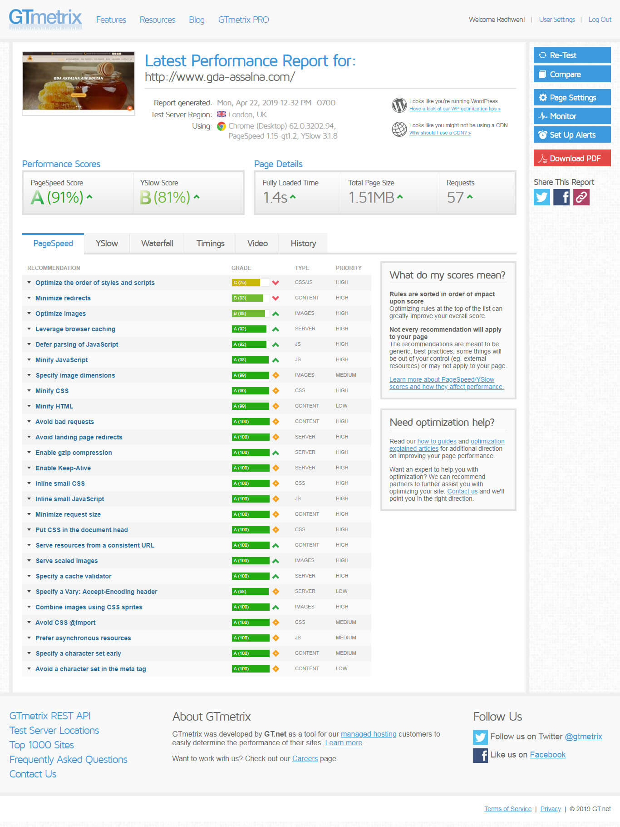The height and width of the screenshot is (827, 620).
Task: Open the Set Up Alerts option
Action: [x=572, y=135]
